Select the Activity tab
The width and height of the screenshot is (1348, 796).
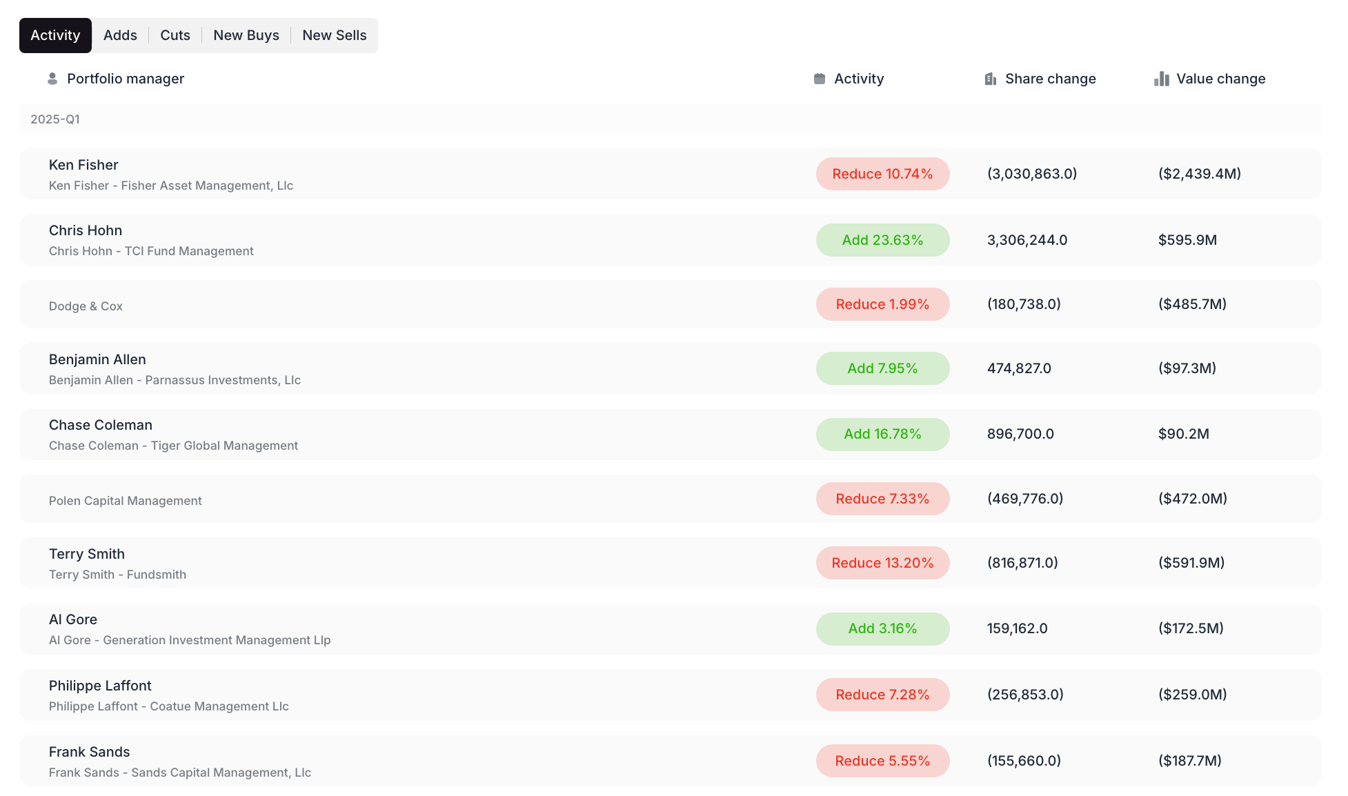[x=55, y=35]
